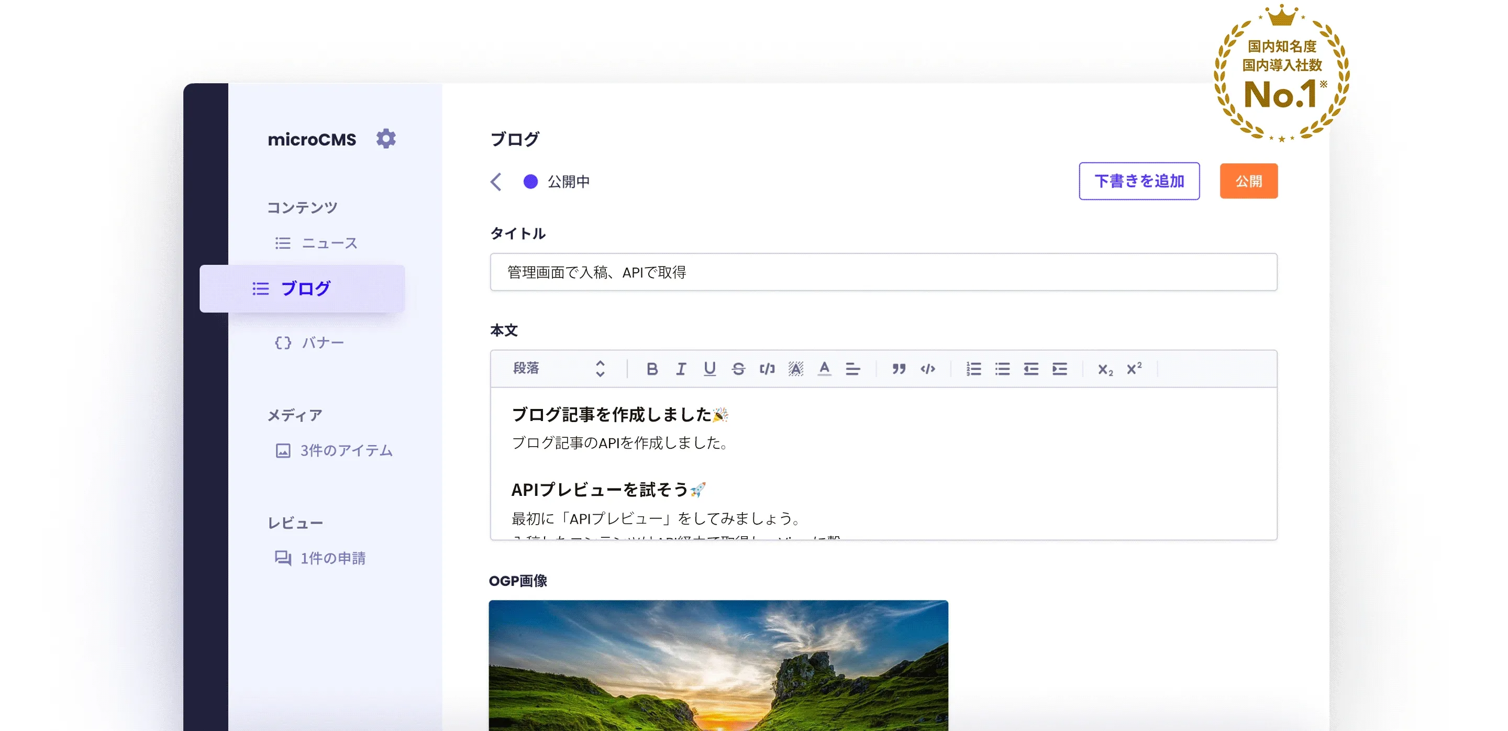Click into the 本文 editor body
Viewport: 1508px width, 731px height.
883,463
